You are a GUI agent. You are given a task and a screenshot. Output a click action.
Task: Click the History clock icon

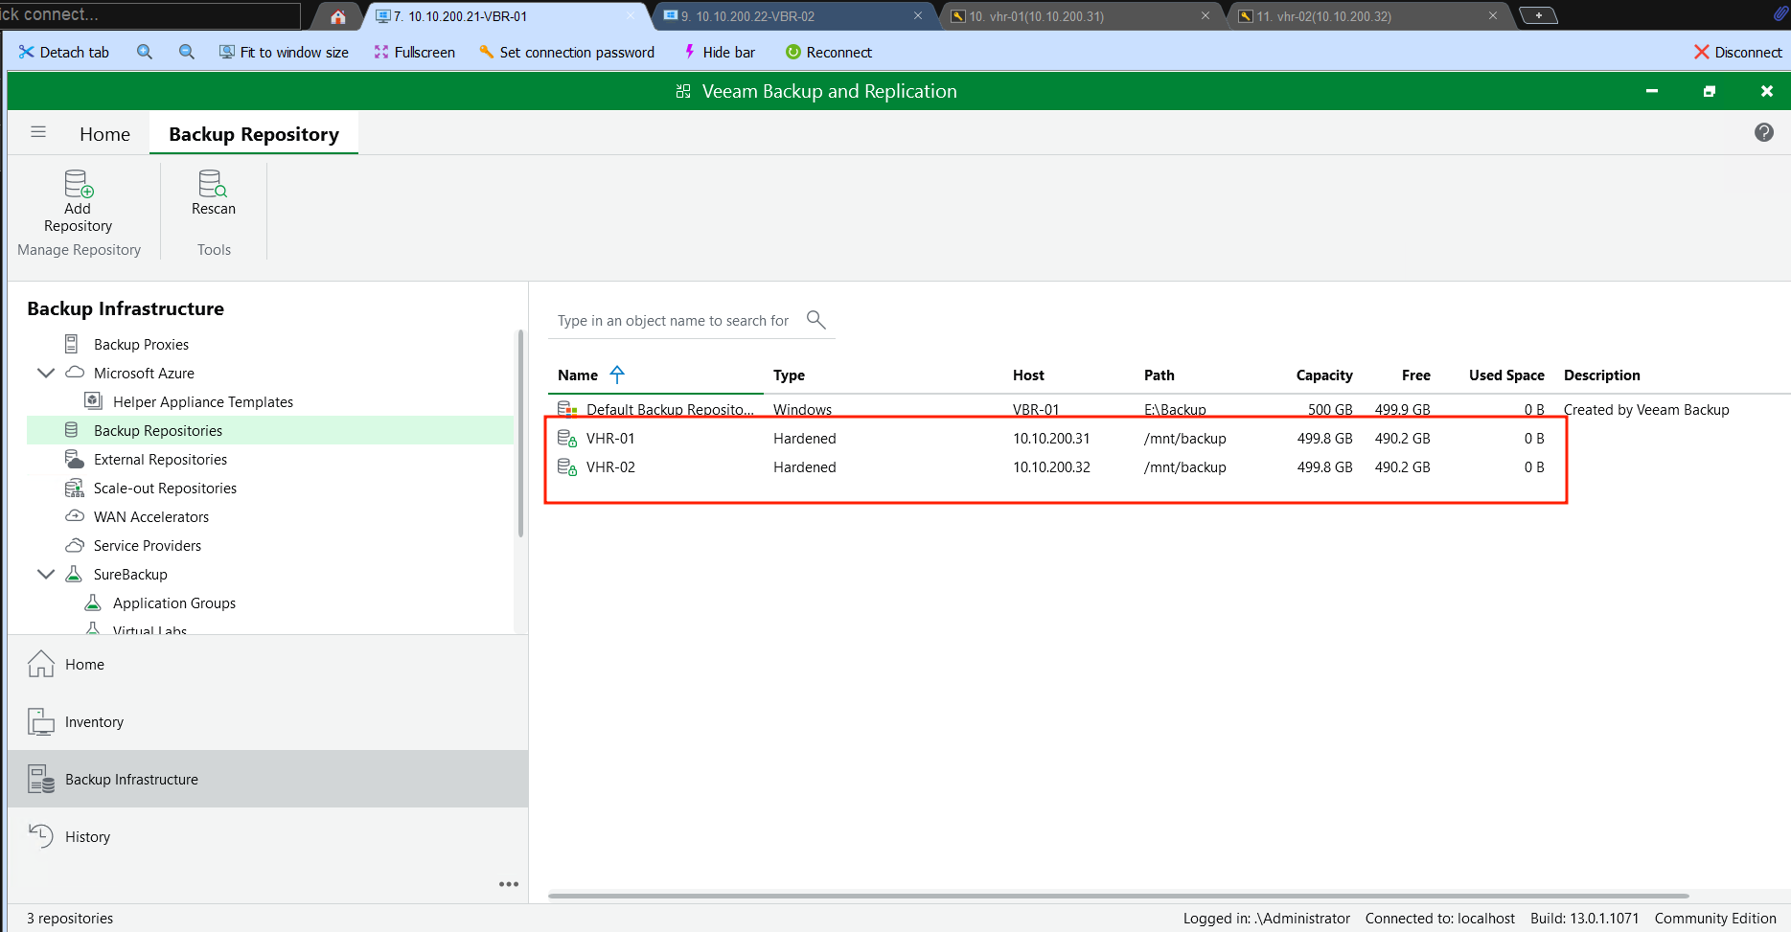pos(41,836)
